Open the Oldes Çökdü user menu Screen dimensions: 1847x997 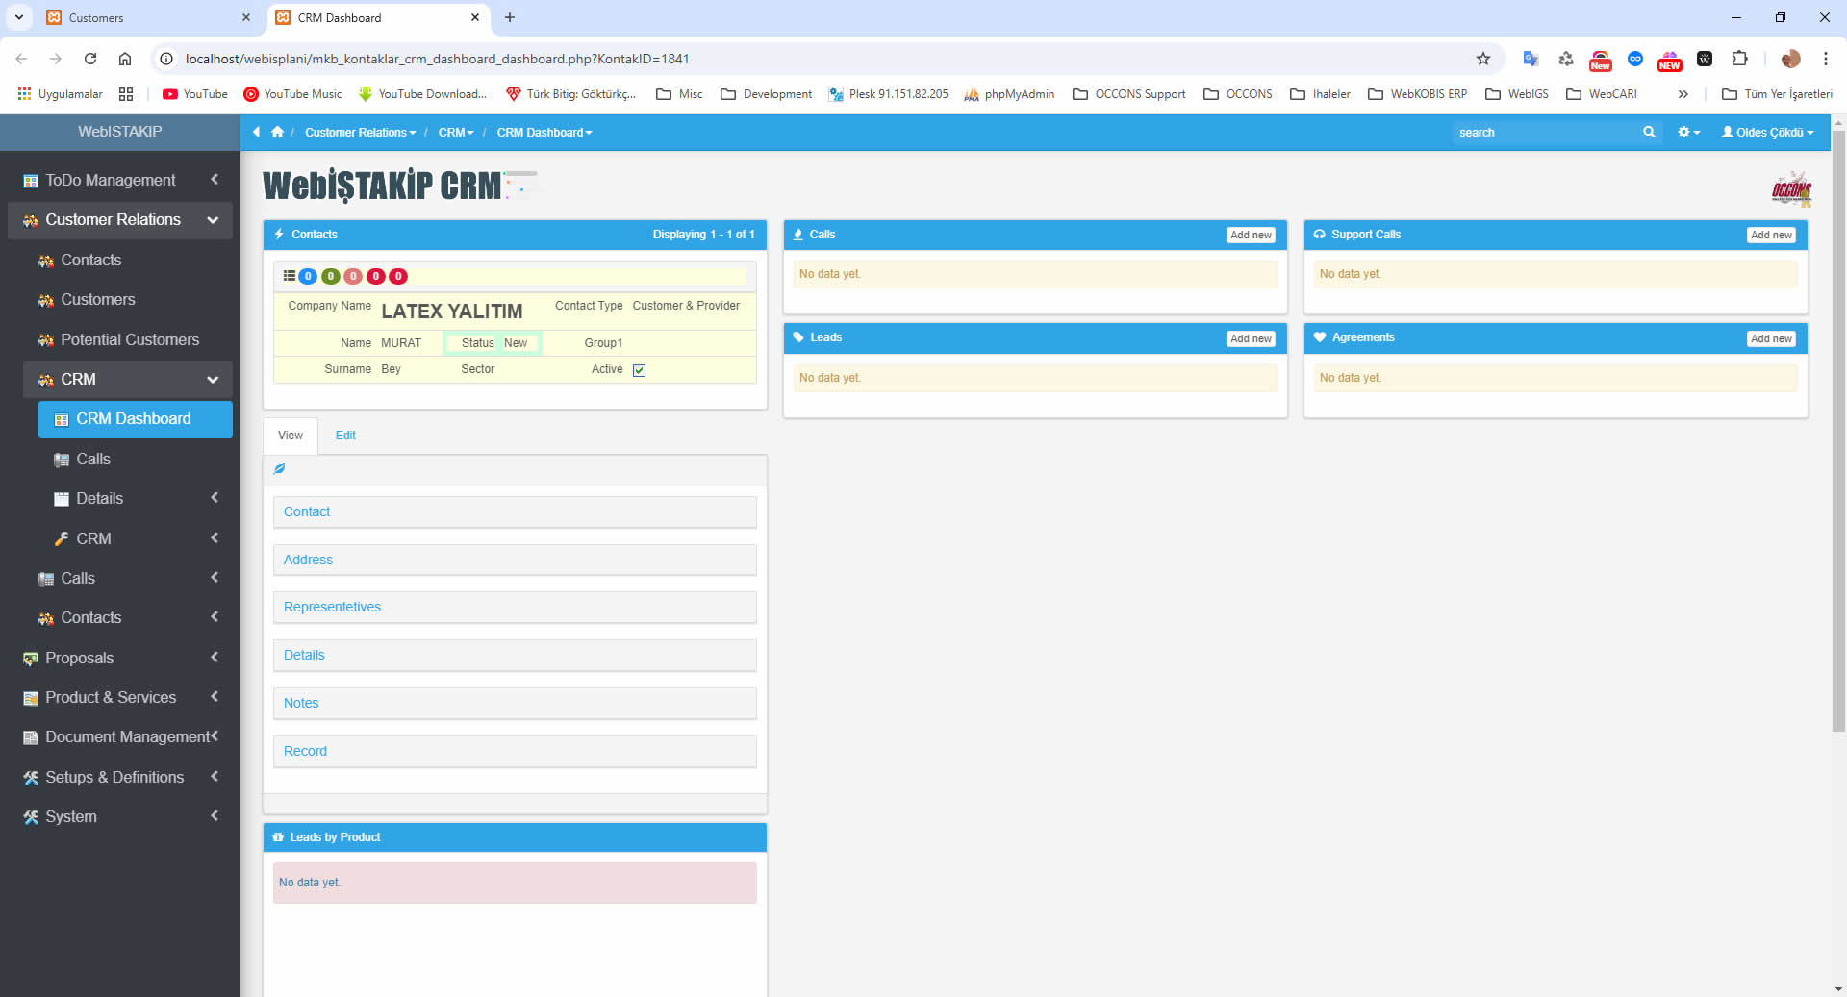[x=1767, y=132]
